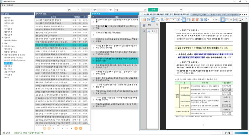249x135 pixels.
Task: Select '공정거래위원회' in the site tree
Action: (x=10, y=72)
